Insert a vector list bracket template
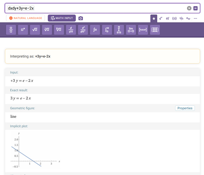This screenshot has height=175, width=204. tap(143, 30)
